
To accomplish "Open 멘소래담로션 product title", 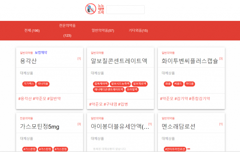I will pos(178,126).
